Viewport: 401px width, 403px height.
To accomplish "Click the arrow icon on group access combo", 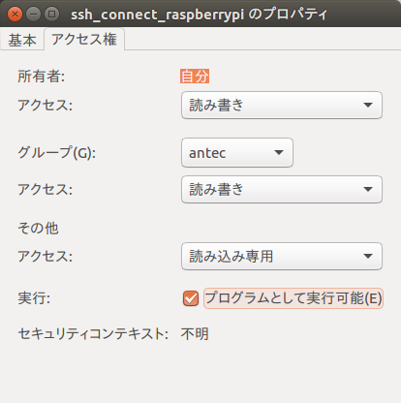I will click(368, 189).
